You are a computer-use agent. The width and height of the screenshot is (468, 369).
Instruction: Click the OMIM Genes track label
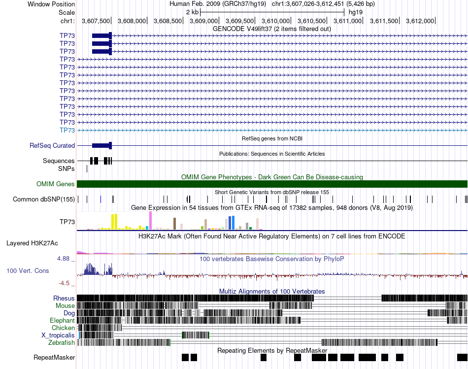[55, 184]
